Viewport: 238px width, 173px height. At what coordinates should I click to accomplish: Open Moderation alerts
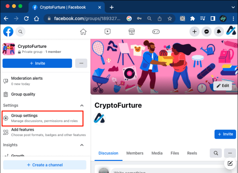[x=23, y=81]
